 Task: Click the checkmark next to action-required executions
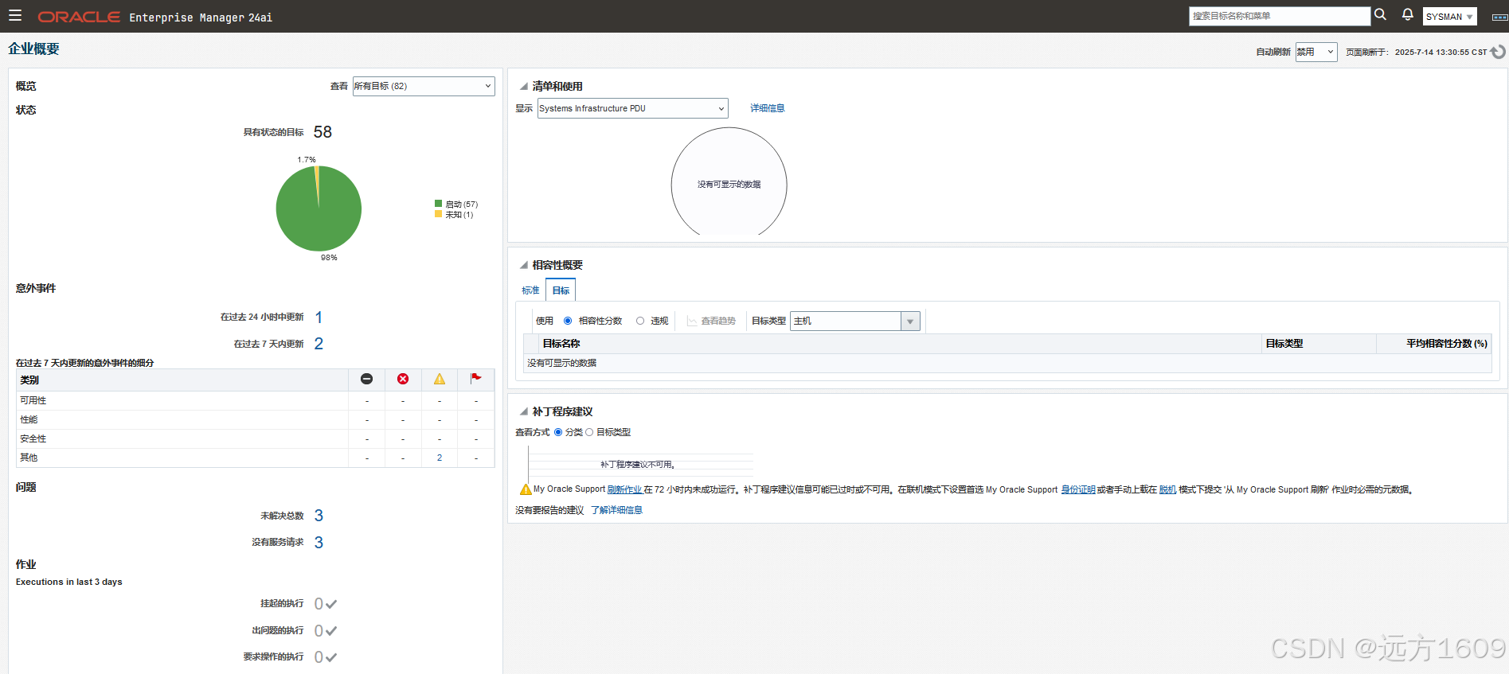click(x=331, y=657)
